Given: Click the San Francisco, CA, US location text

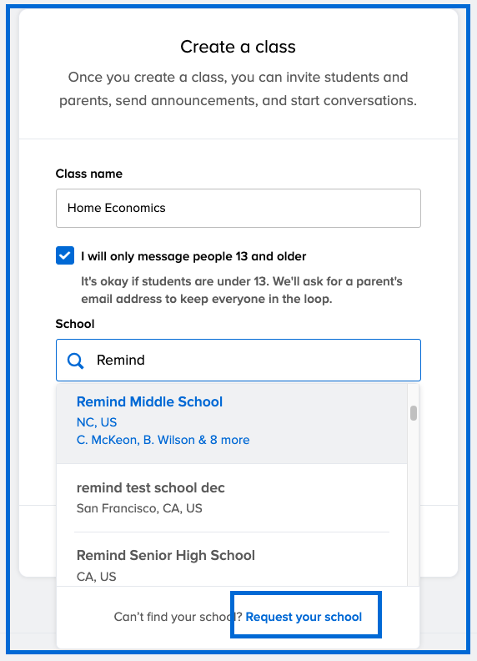Looking at the screenshot, I should [139, 508].
